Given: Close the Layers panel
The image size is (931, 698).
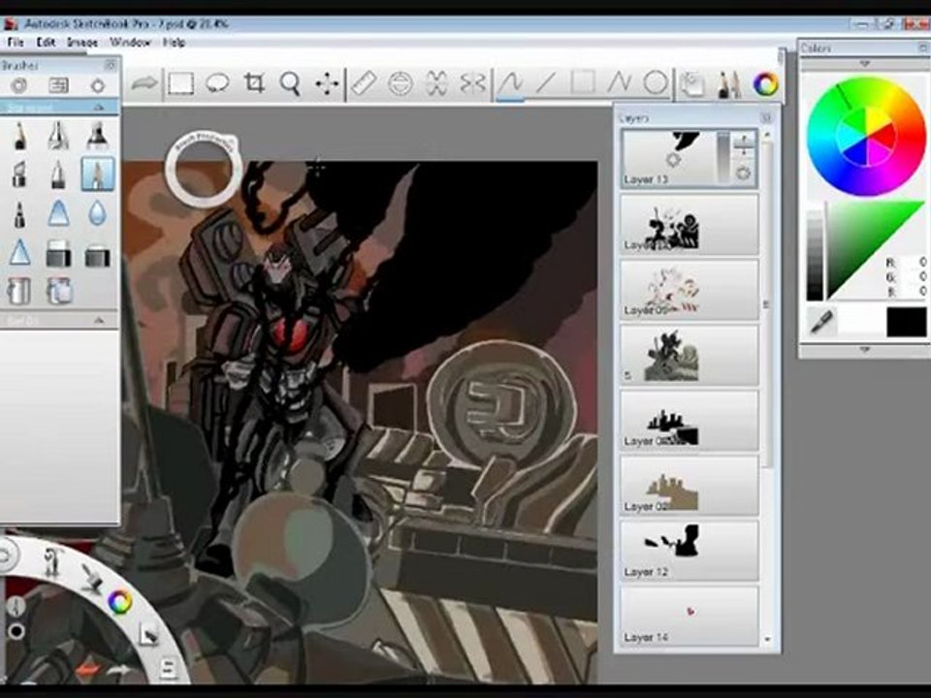Looking at the screenshot, I should point(766,118).
